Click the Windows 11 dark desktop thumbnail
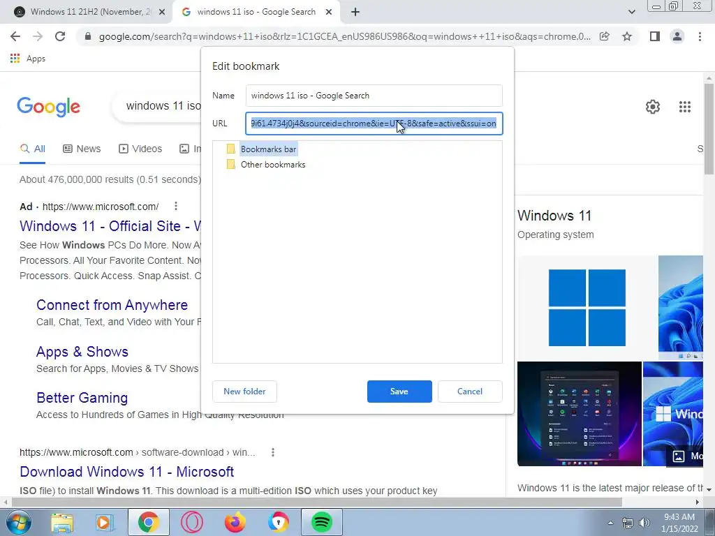Screen dimensions: 715x536 [x=579, y=414]
